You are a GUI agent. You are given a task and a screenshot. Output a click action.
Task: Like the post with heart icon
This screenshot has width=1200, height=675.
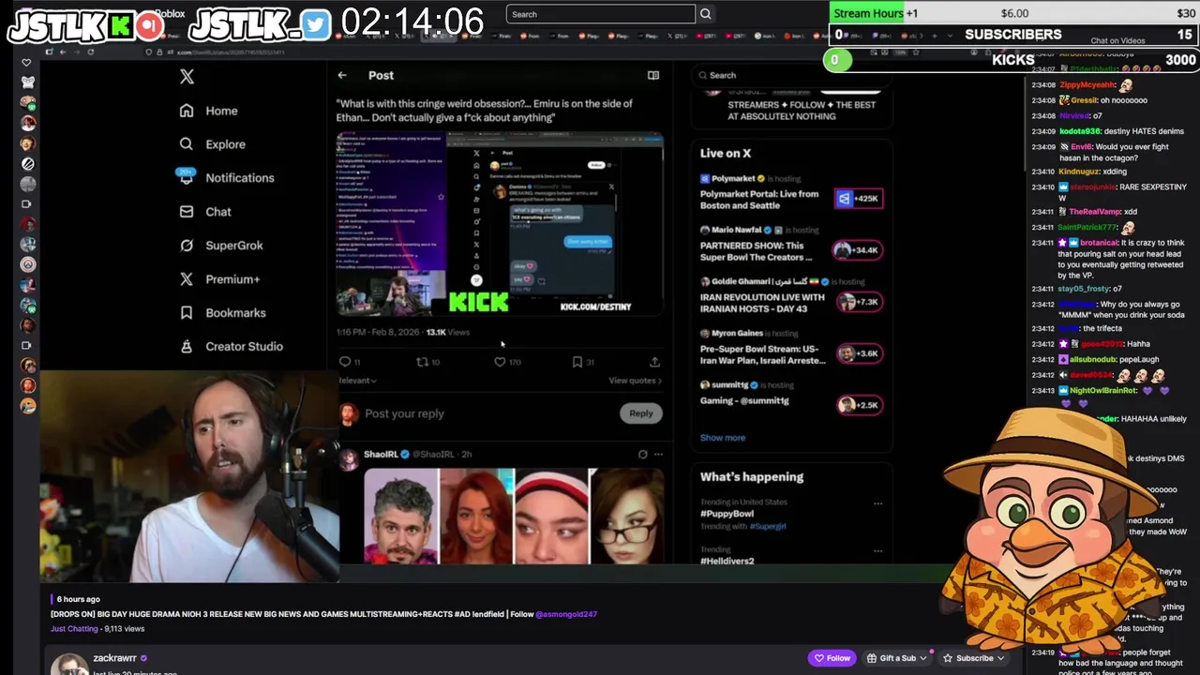500,362
